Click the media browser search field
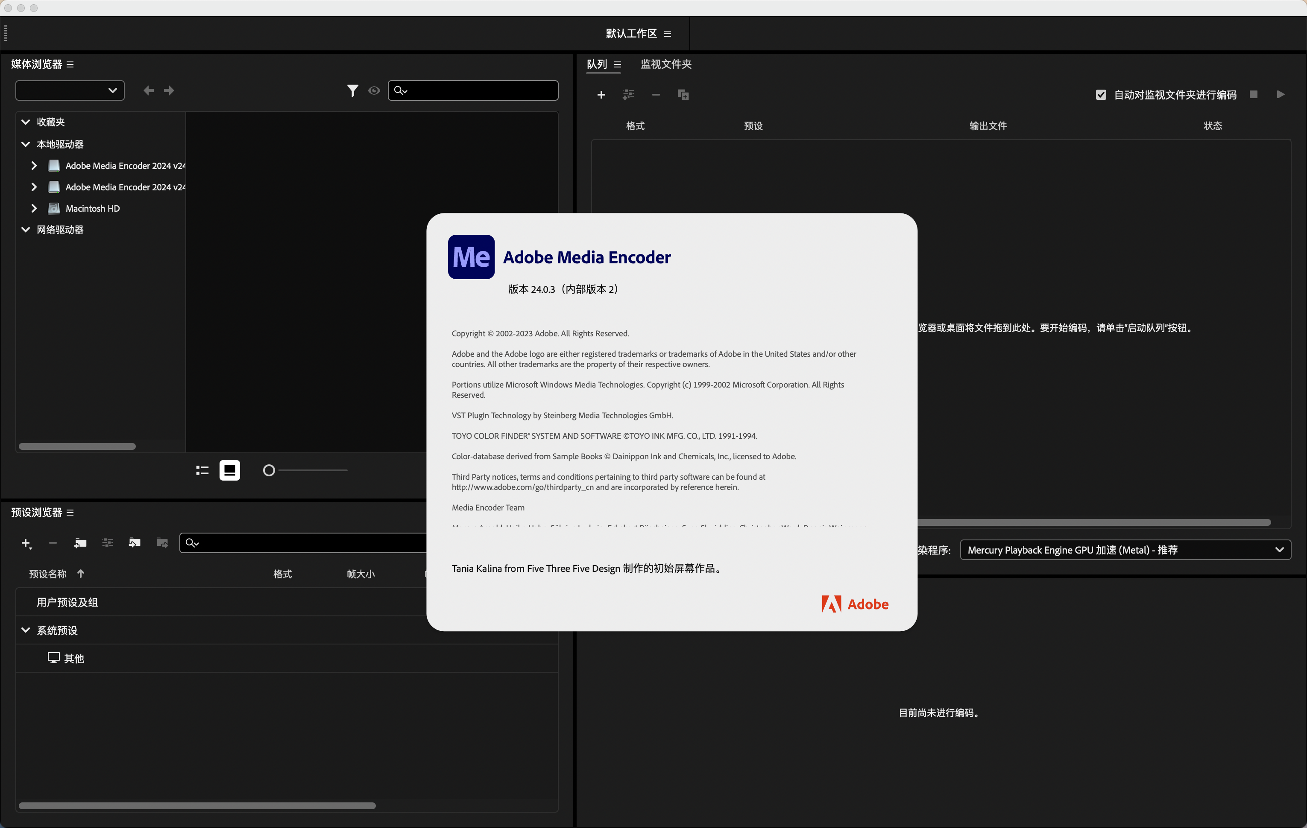Viewport: 1307px width, 828px height. (x=473, y=90)
